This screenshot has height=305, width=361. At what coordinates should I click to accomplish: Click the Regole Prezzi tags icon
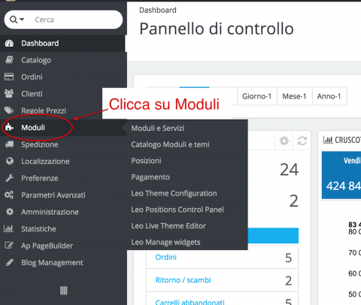pos(9,110)
